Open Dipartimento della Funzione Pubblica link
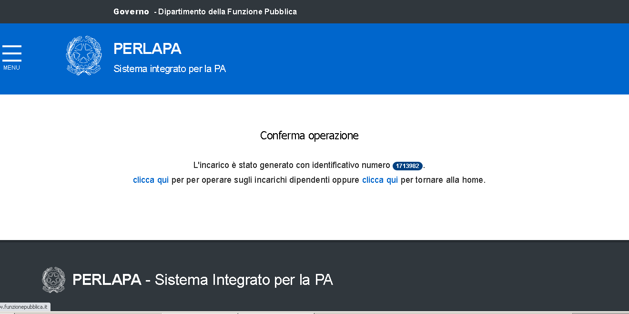This screenshot has height=314, width=629. click(x=227, y=11)
